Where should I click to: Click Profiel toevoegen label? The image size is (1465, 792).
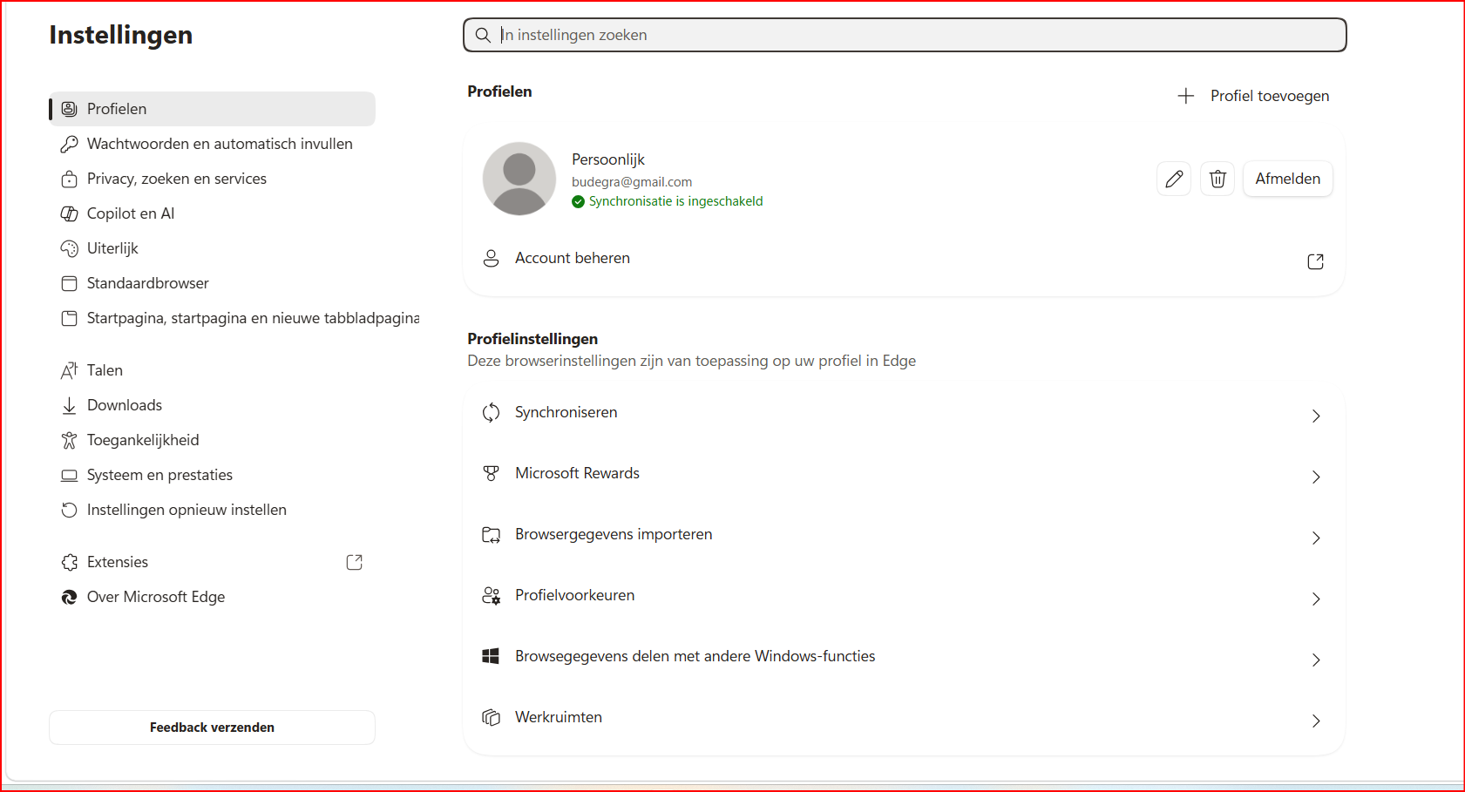pyautogui.click(x=1270, y=96)
